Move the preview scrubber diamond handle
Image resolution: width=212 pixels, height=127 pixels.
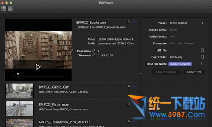pyautogui.click(x=18, y=74)
